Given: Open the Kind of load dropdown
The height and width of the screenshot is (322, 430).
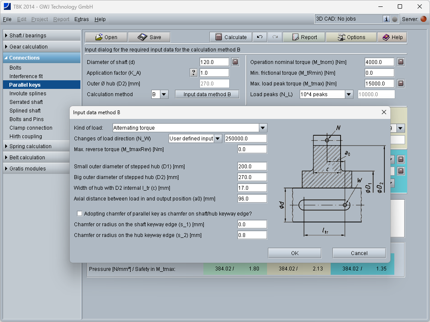Looking at the screenshot, I should 263,128.
